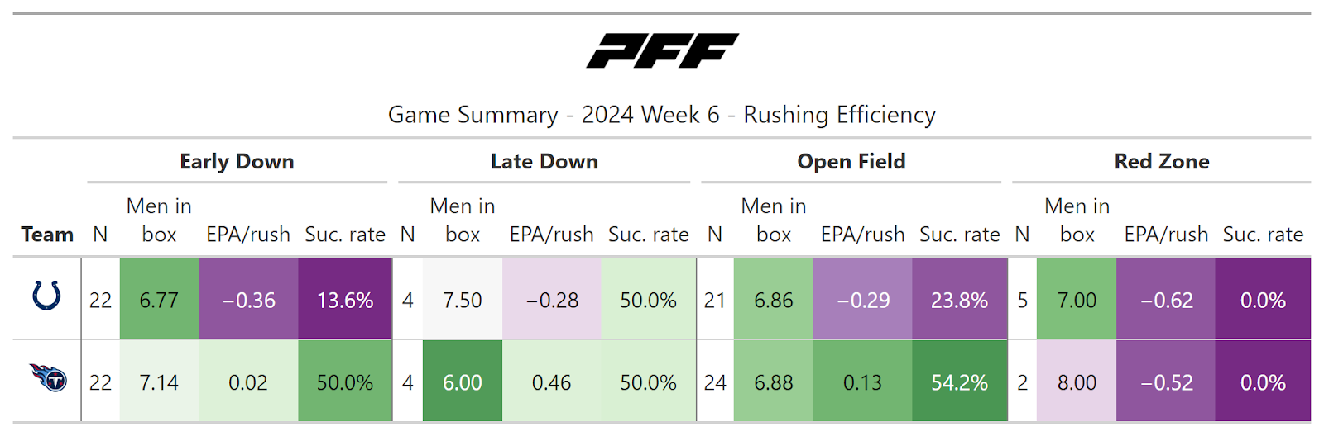
Task: Click Colts Late Down 7.50 box cell
Action: [462, 300]
